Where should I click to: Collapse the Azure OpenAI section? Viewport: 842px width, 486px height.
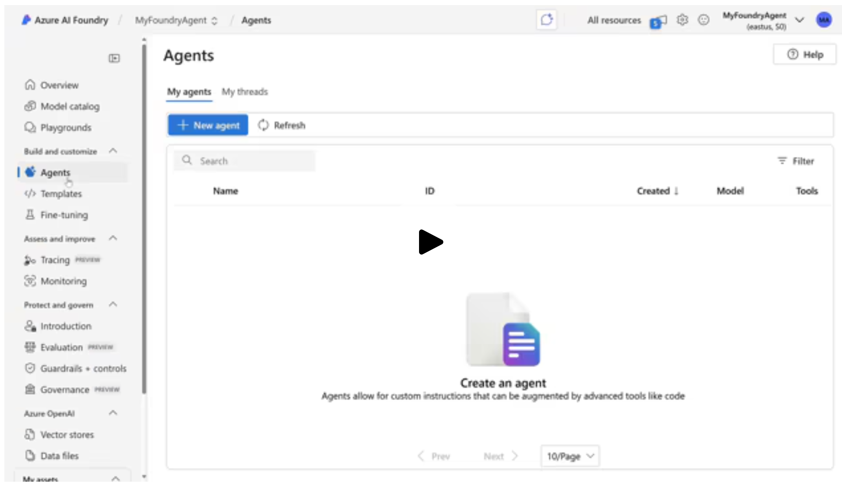[x=113, y=413]
